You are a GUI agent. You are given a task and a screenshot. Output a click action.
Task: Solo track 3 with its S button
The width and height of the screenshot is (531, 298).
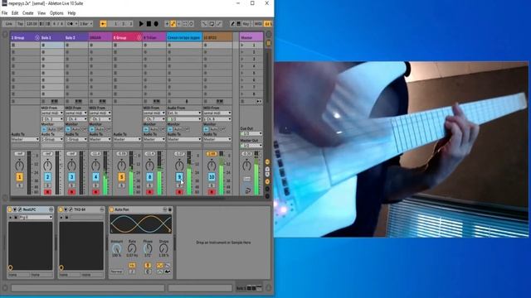(72, 185)
